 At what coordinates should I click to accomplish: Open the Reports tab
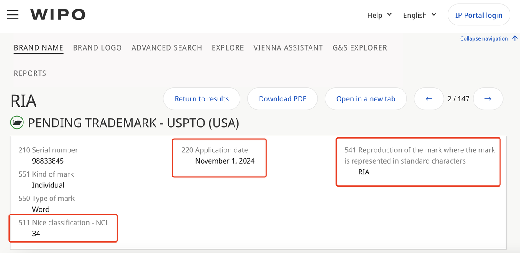pos(30,73)
